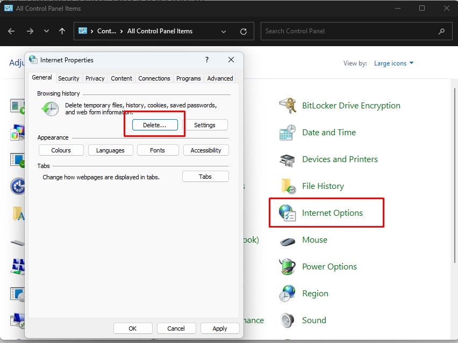The width and height of the screenshot is (458, 343).
Task: Click the Tabs button
Action: tap(205, 177)
